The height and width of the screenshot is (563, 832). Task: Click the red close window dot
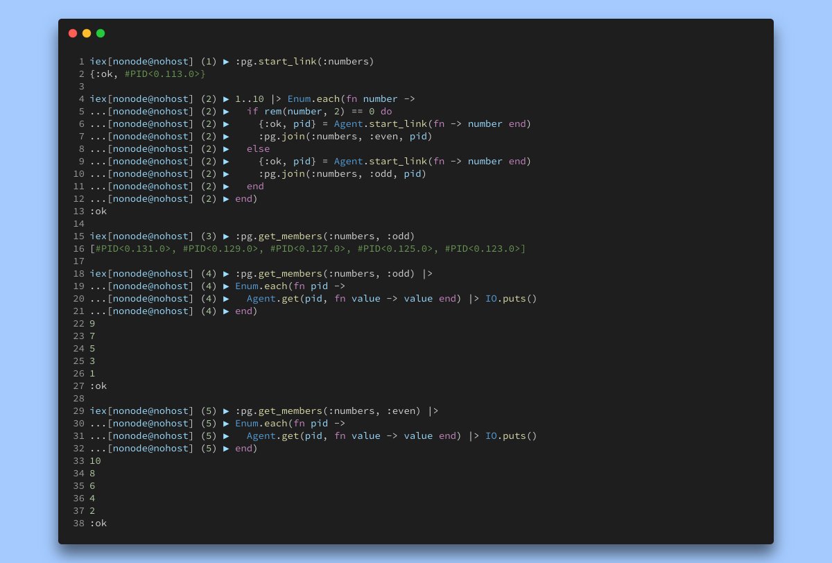click(73, 33)
